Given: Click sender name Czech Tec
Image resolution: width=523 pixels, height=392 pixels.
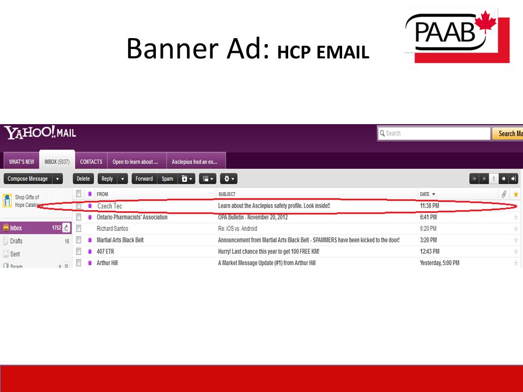Looking at the screenshot, I should [x=110, y=206].
